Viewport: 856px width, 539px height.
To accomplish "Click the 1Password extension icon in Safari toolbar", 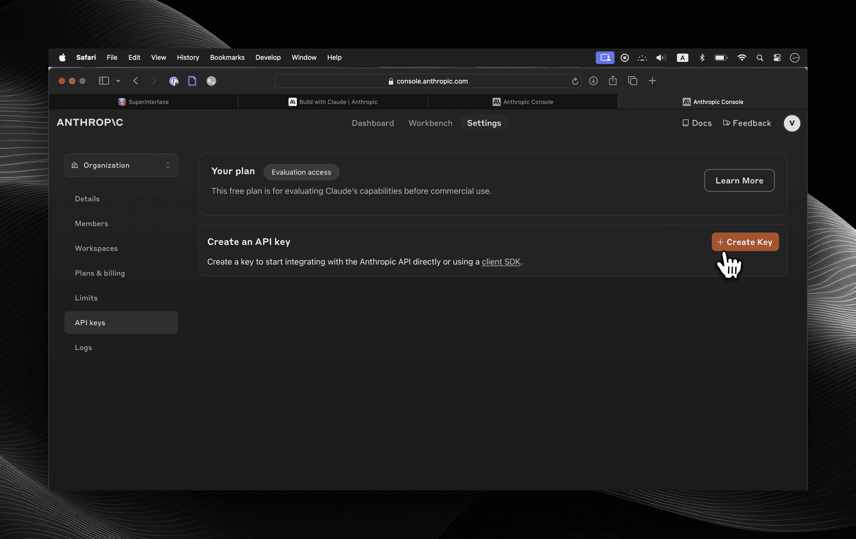I will pyautogui.click(x=173, y=81).
